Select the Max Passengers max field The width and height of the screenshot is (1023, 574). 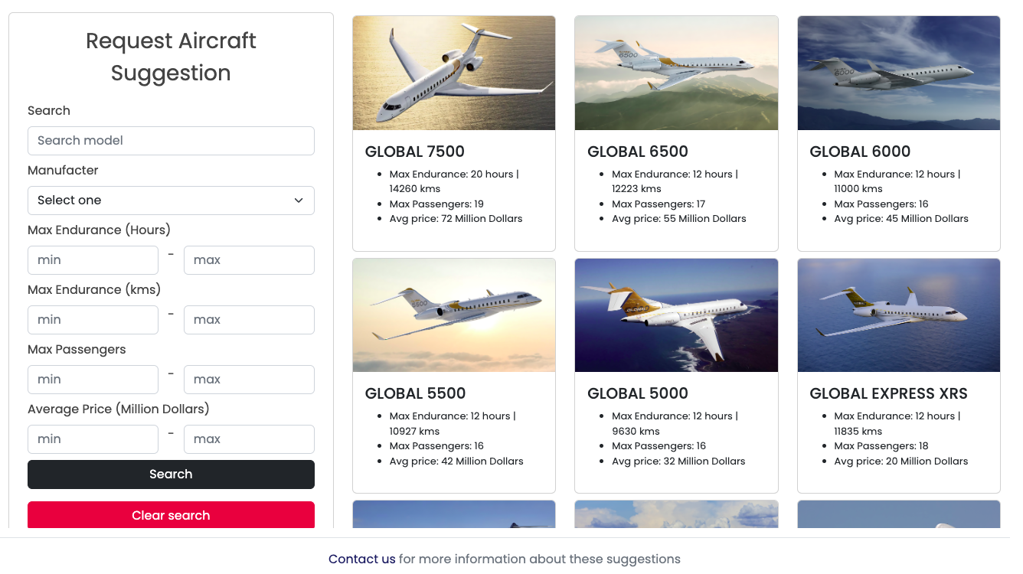coord(249,380)
